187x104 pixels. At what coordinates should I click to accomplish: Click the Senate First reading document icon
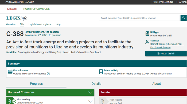102,101
